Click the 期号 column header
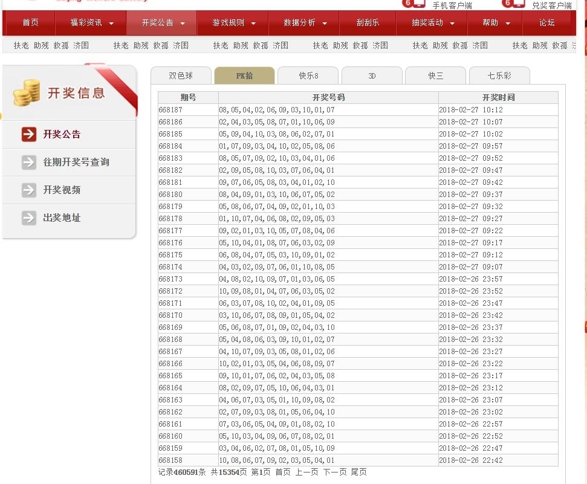The height and width of the screenshot is (484, 587). [x=188, y=97]
